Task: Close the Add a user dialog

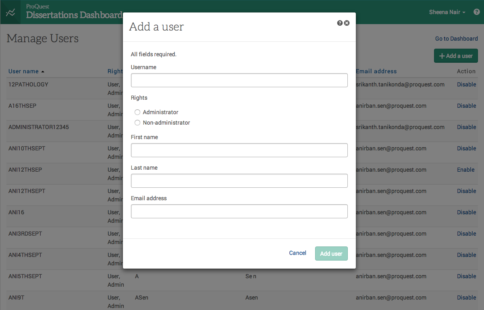Action: [x=347, y=23]
